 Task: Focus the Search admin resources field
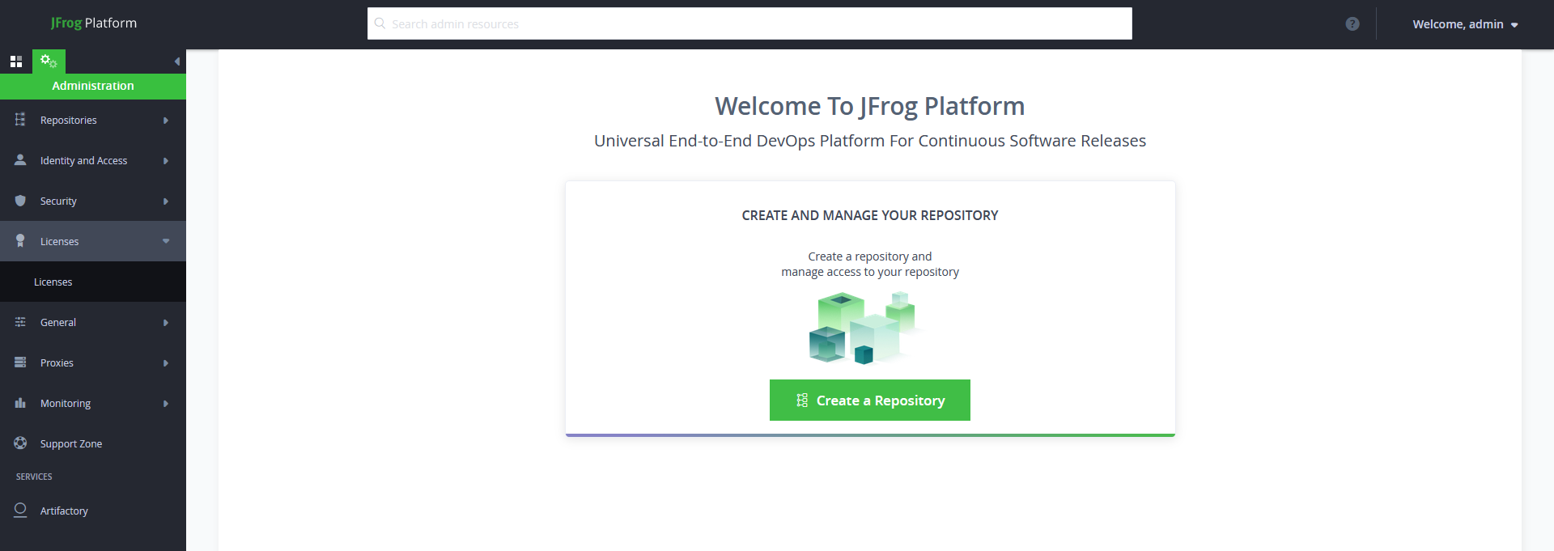pos(749,23)
